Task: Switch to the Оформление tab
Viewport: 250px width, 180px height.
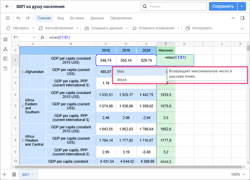Action: pyautogui.click(x=121, y=18)
